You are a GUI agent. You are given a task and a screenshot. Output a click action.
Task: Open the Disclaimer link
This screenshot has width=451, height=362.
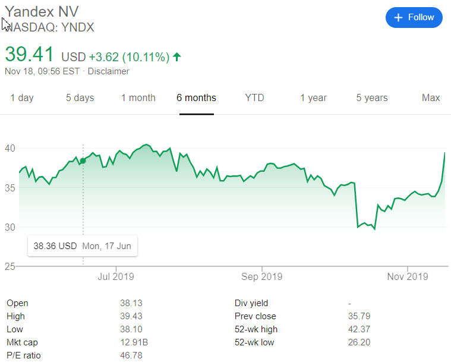(109, 71)
